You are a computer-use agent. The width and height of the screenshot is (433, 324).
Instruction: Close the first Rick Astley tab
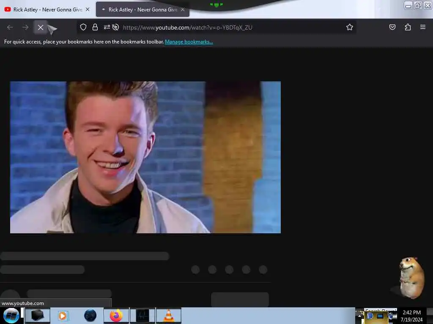88,9
